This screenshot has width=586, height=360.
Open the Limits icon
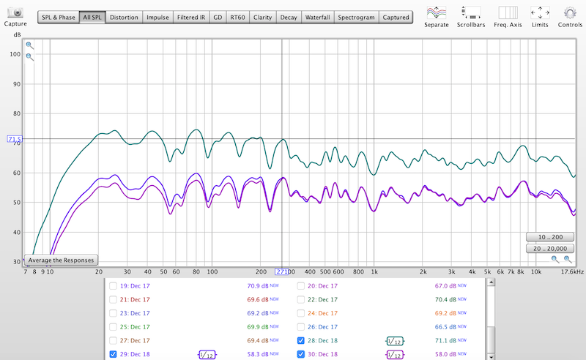(540, 12)
